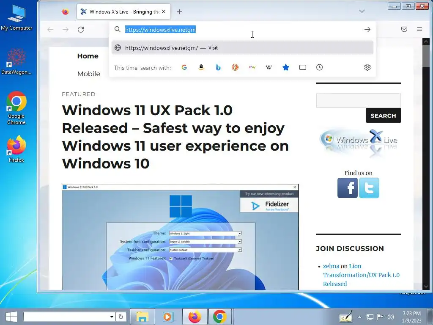The height and width of the screenshot is (325, 433).
Task: Open the Twitter page icon
Action: click(369, 188)
